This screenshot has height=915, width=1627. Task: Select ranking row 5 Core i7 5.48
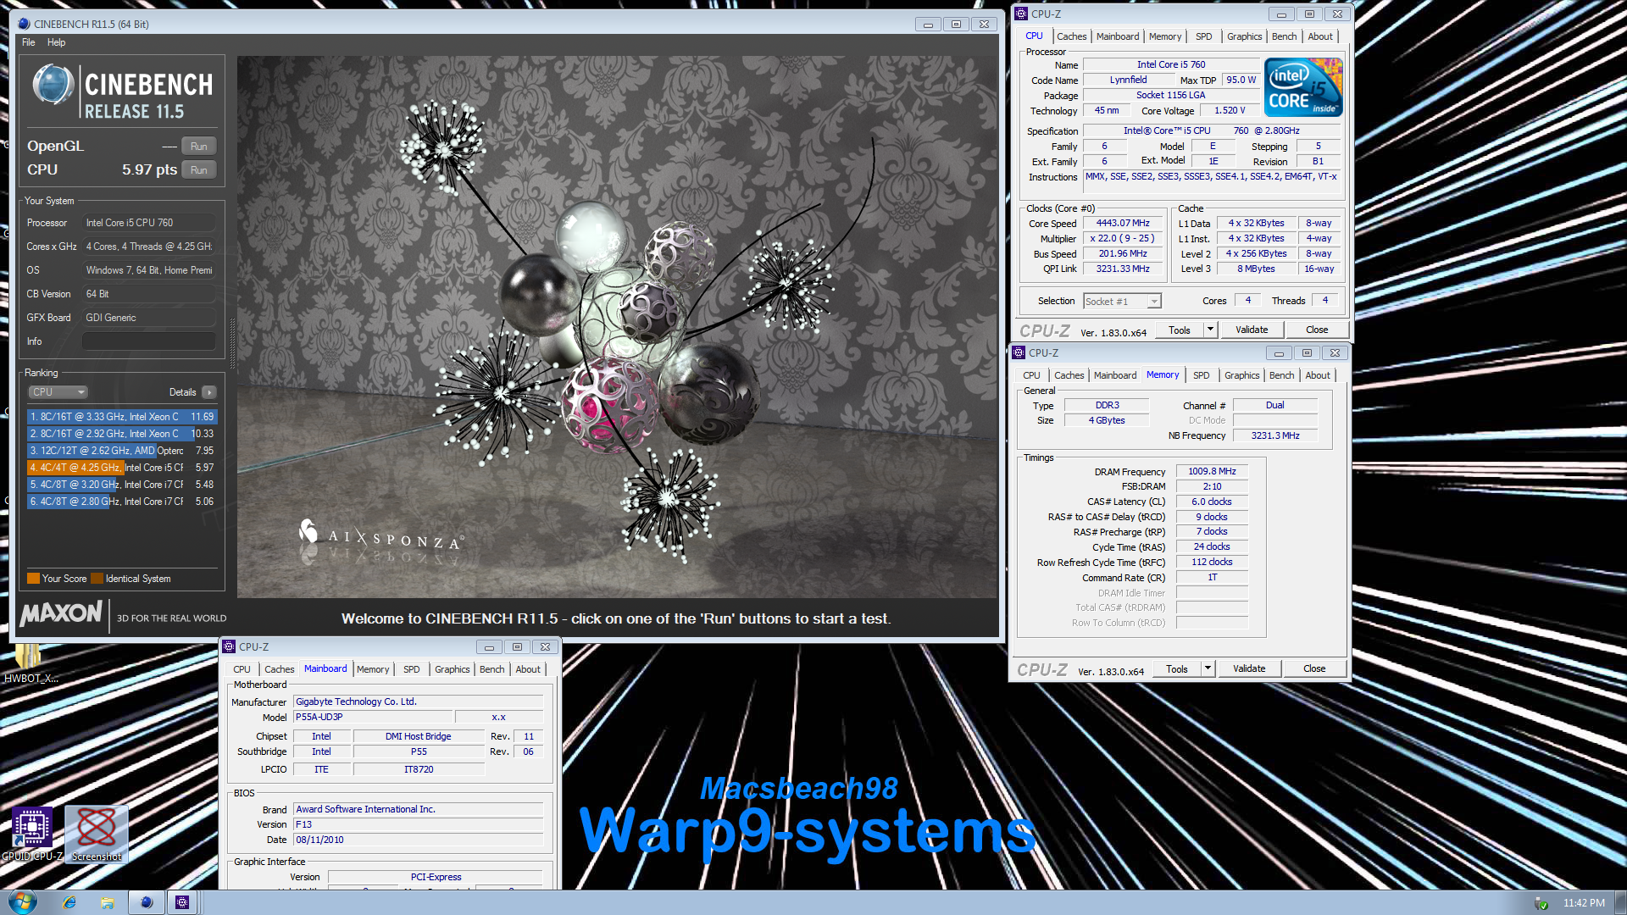click(122, 485)
